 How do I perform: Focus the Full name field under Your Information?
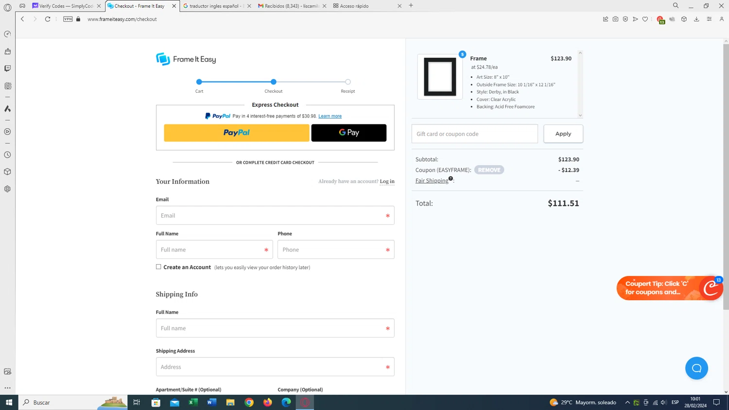214,250
